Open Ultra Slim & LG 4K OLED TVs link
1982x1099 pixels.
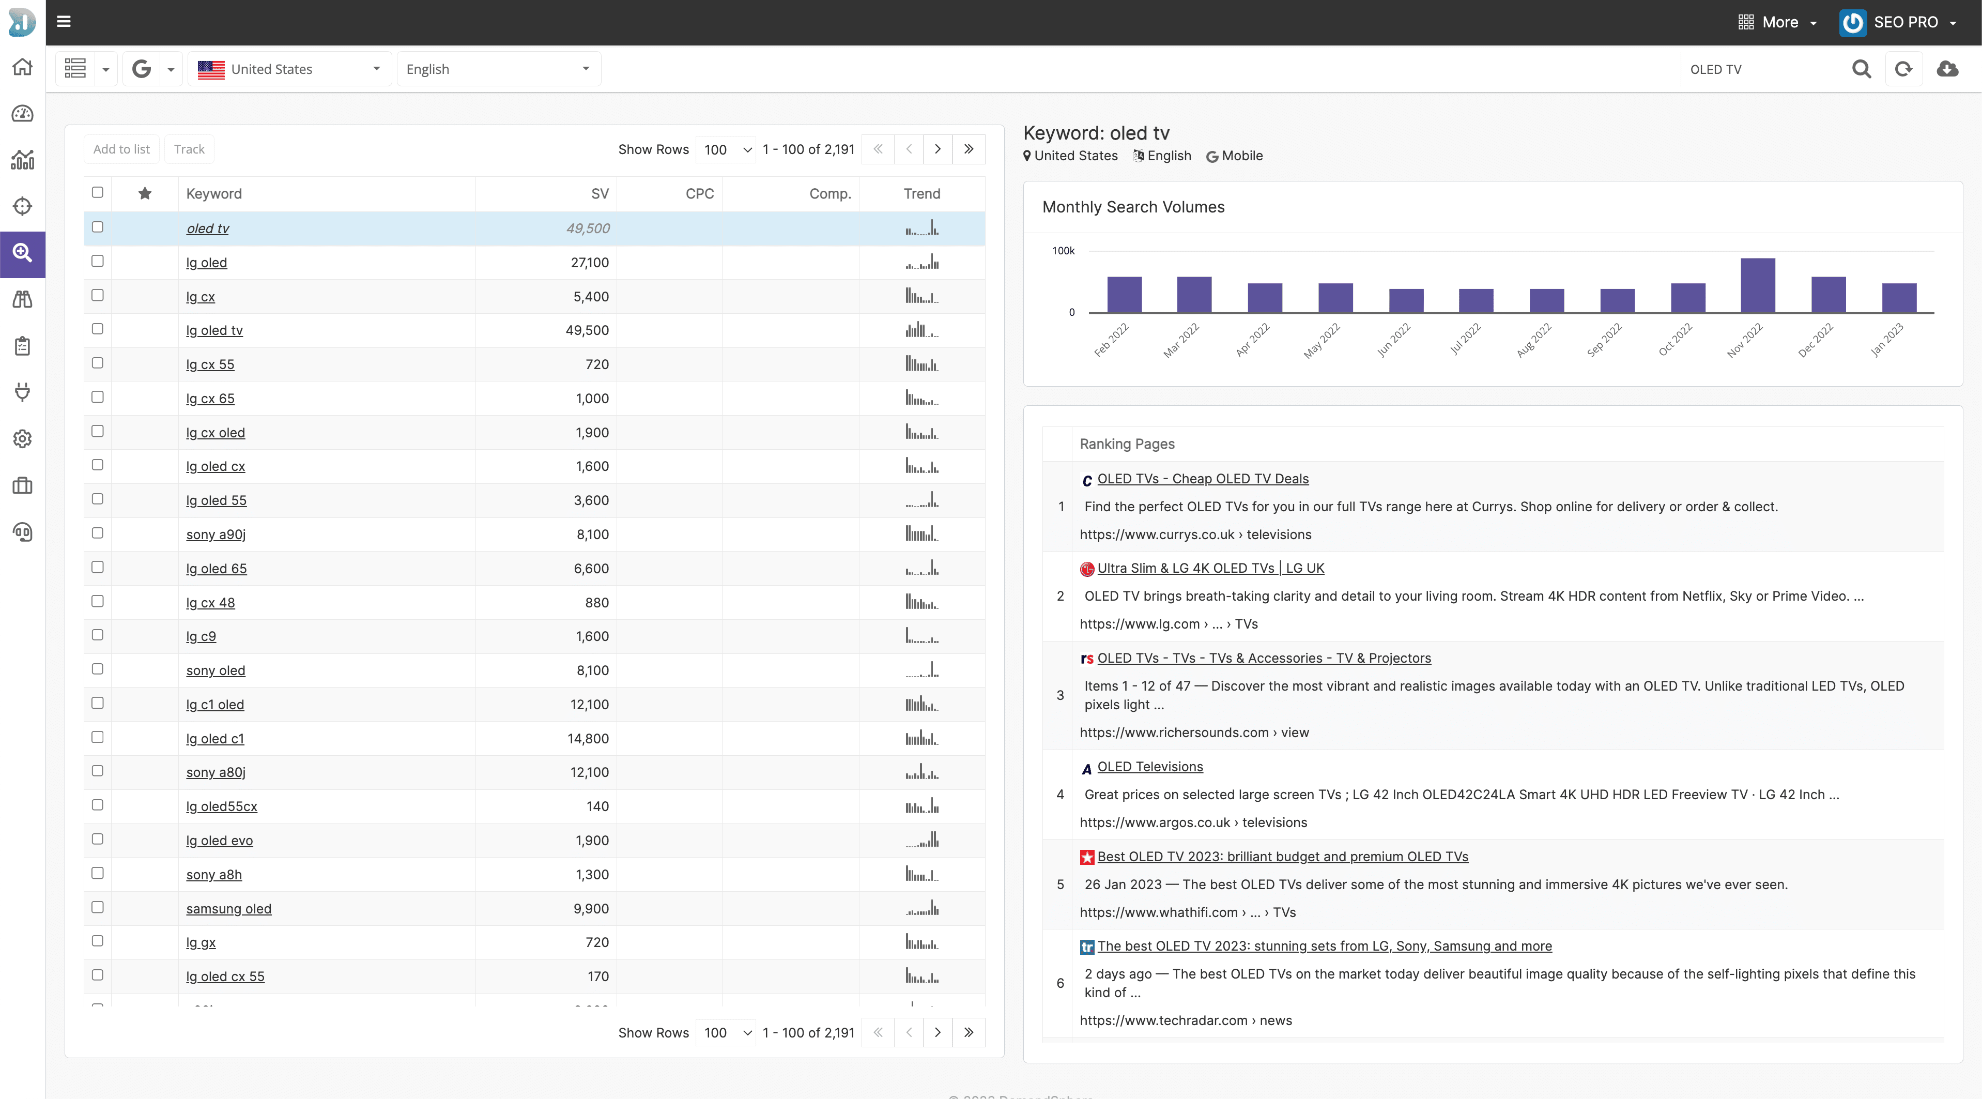click(x=1210, y=568)
